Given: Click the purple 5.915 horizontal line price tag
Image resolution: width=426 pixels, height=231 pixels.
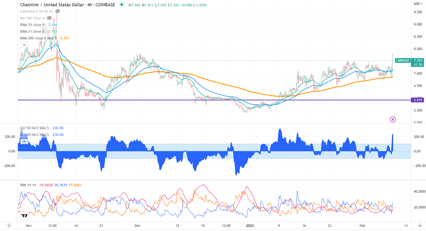Looking at the screenshot, I should pyautogui.click(x=417, y=100).
